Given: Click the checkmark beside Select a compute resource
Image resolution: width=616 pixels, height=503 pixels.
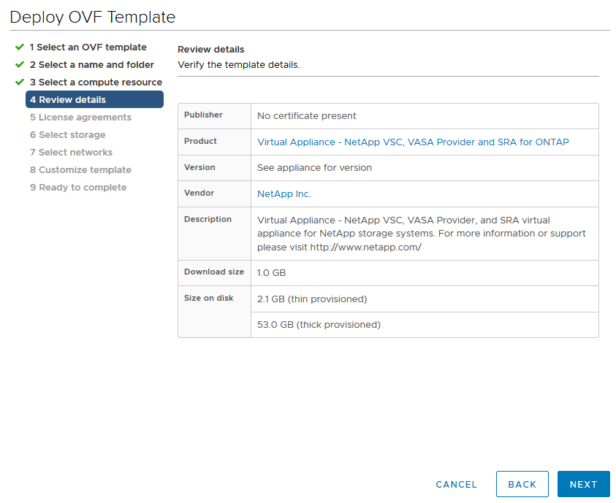Looking at the screenshot, I should pos(20,82).
